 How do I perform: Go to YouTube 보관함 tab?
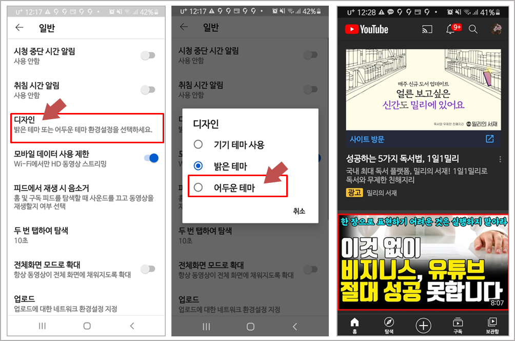coord(492,326)
